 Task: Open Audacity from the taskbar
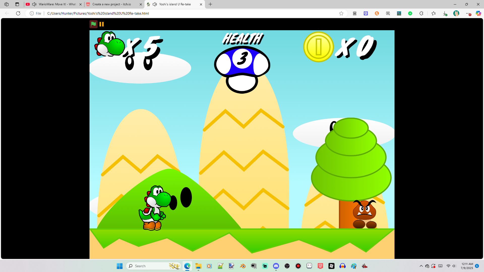(343, 266)
